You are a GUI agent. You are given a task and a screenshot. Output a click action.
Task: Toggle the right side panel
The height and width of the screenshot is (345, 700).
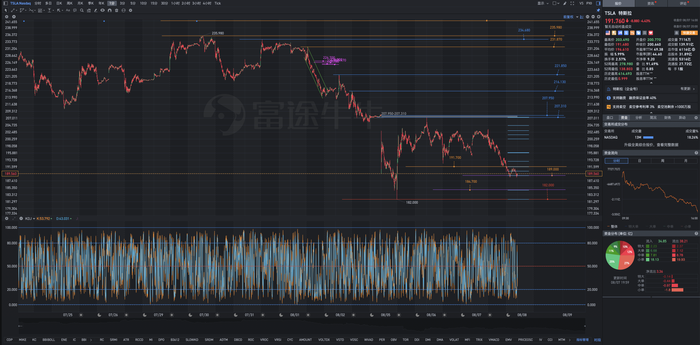(x=598, y=3)
